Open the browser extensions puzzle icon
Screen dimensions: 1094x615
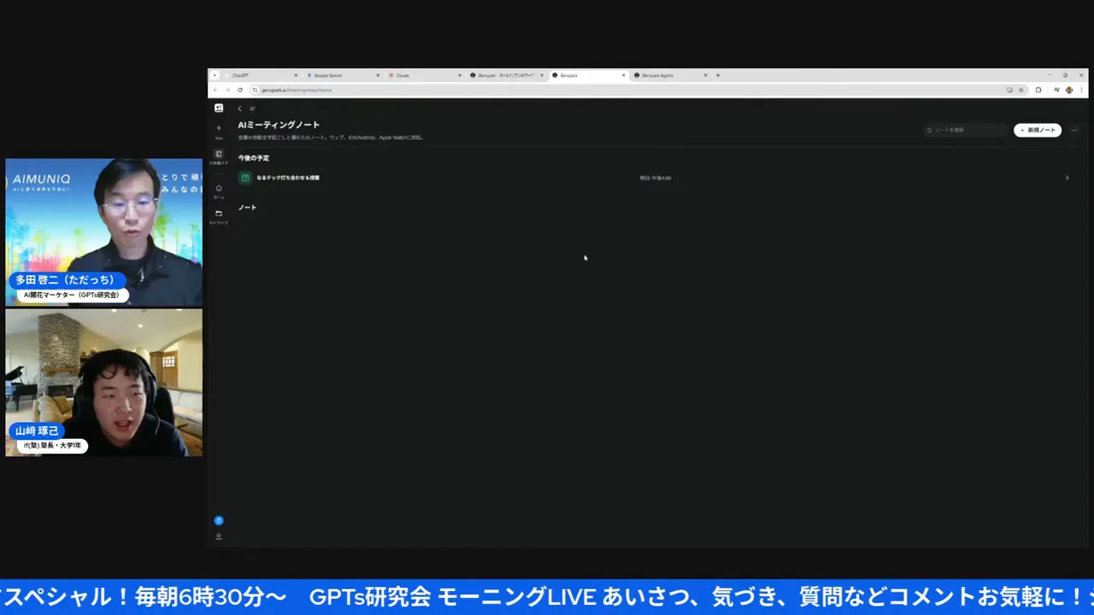[1038, 90]
